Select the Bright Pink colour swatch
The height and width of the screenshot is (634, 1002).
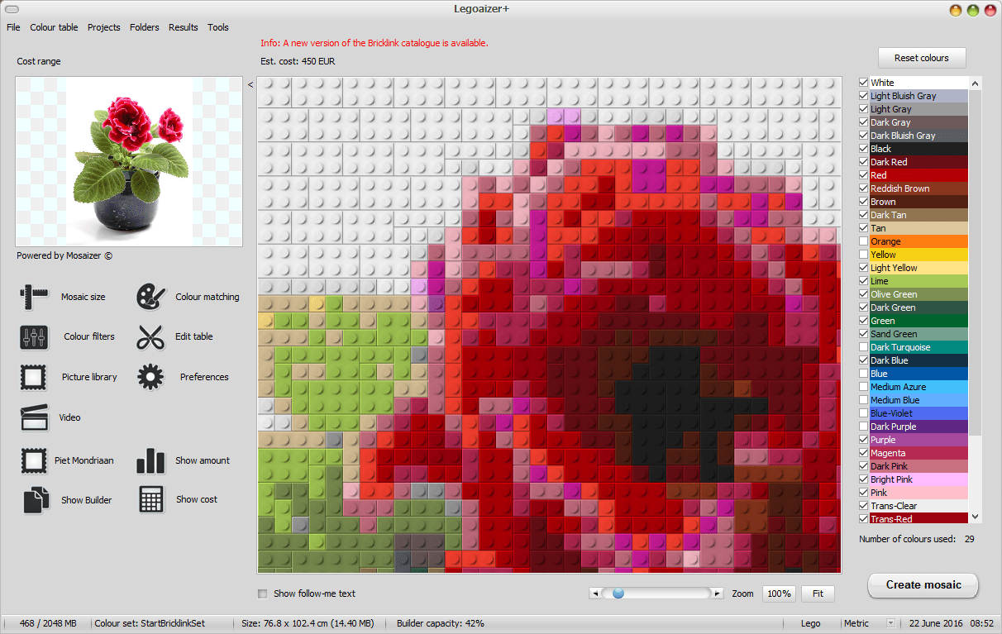pos(918,479)
